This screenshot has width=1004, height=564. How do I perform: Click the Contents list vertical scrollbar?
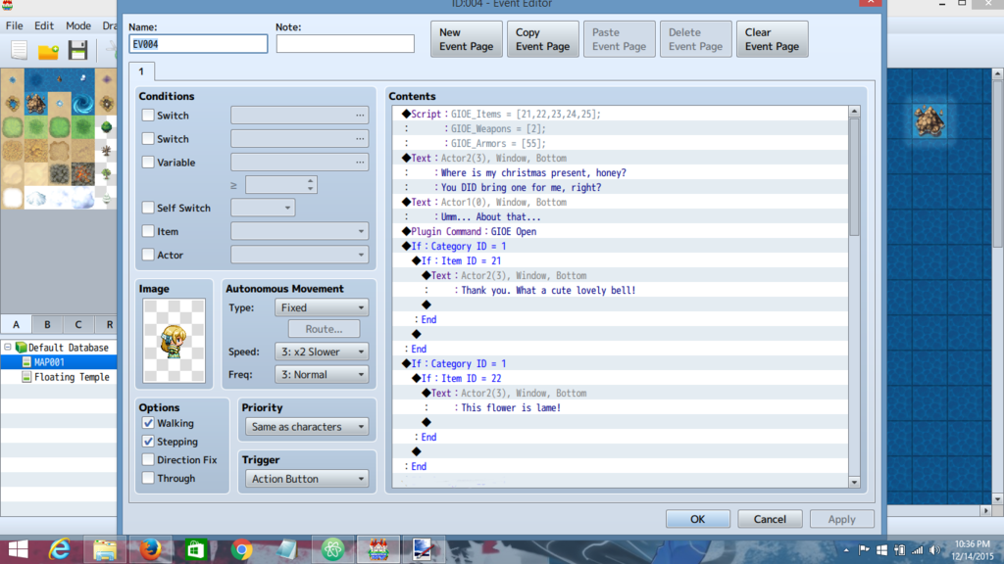point(853,294)
